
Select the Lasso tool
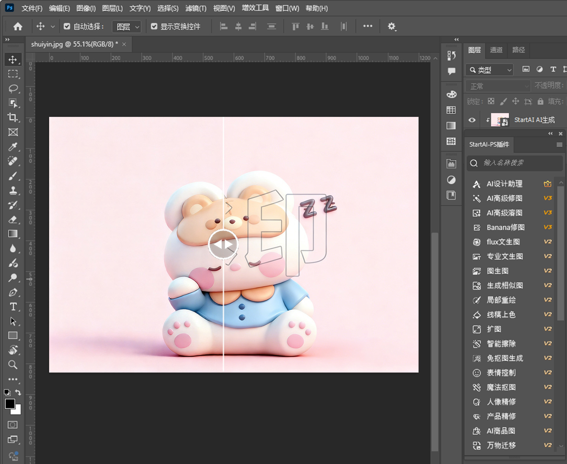tap(13, 89)
